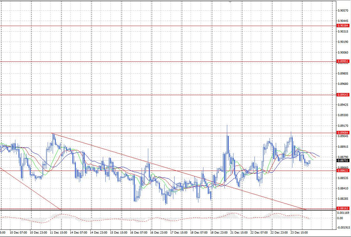Viewport: 351px width, 237px height.
Task: Click the 0.89951 red price level label
Action: point(343,61)
